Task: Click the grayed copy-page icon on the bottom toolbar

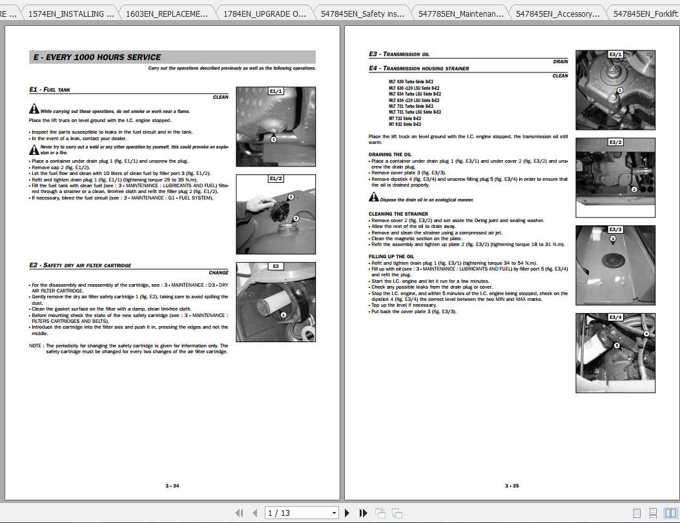Action: pos(396,512)
